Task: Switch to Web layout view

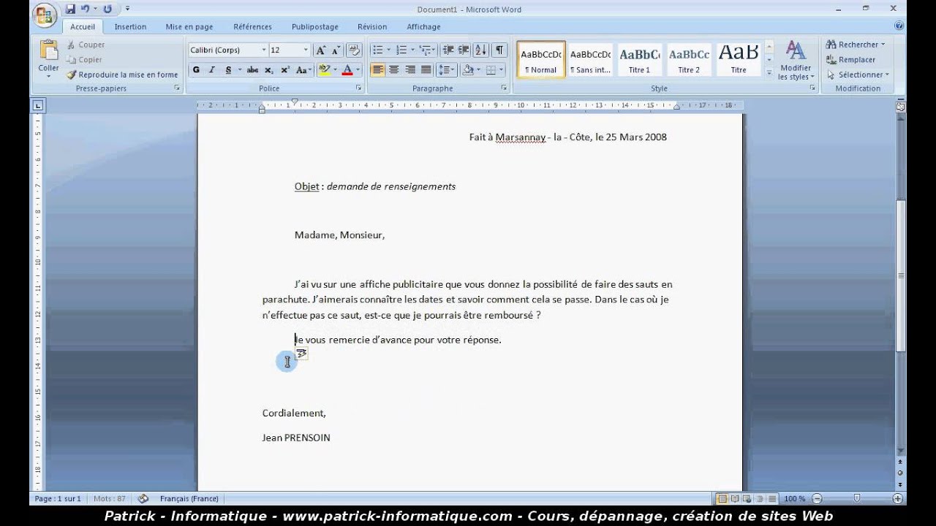Action: click(747, 499)
